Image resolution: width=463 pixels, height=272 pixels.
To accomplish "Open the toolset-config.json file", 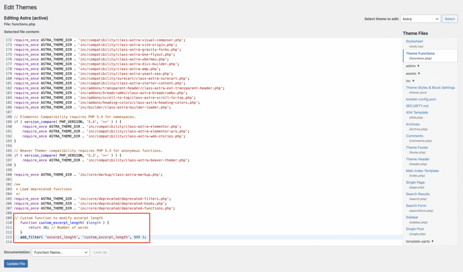I will click(x=420, y=99).
